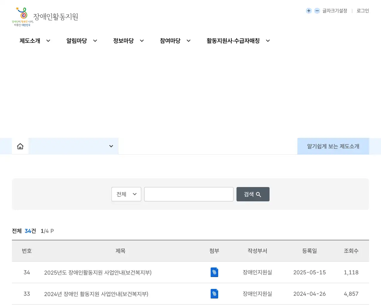Open the 2024년 장애인 활동지원 사업안내 post
The image size is (381, 305).
pyautogui.click(x=96, y=294)
